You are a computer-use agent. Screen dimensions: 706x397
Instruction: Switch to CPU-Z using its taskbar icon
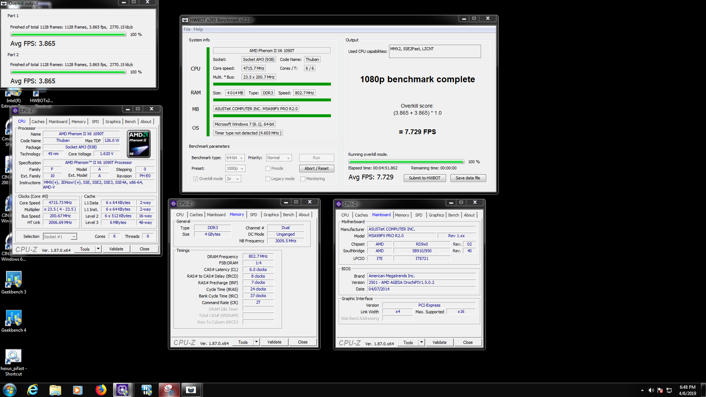(x=122, y=390)
